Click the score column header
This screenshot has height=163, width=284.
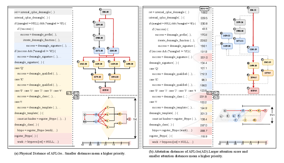click(204, 8)
